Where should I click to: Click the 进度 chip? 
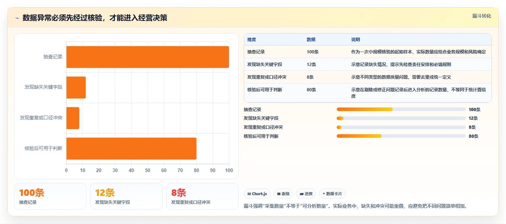306,194
